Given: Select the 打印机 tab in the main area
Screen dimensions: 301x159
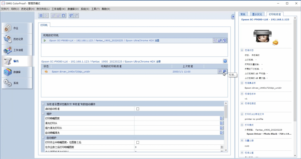Looking at the screenshot, I should [x=44, y=25].
